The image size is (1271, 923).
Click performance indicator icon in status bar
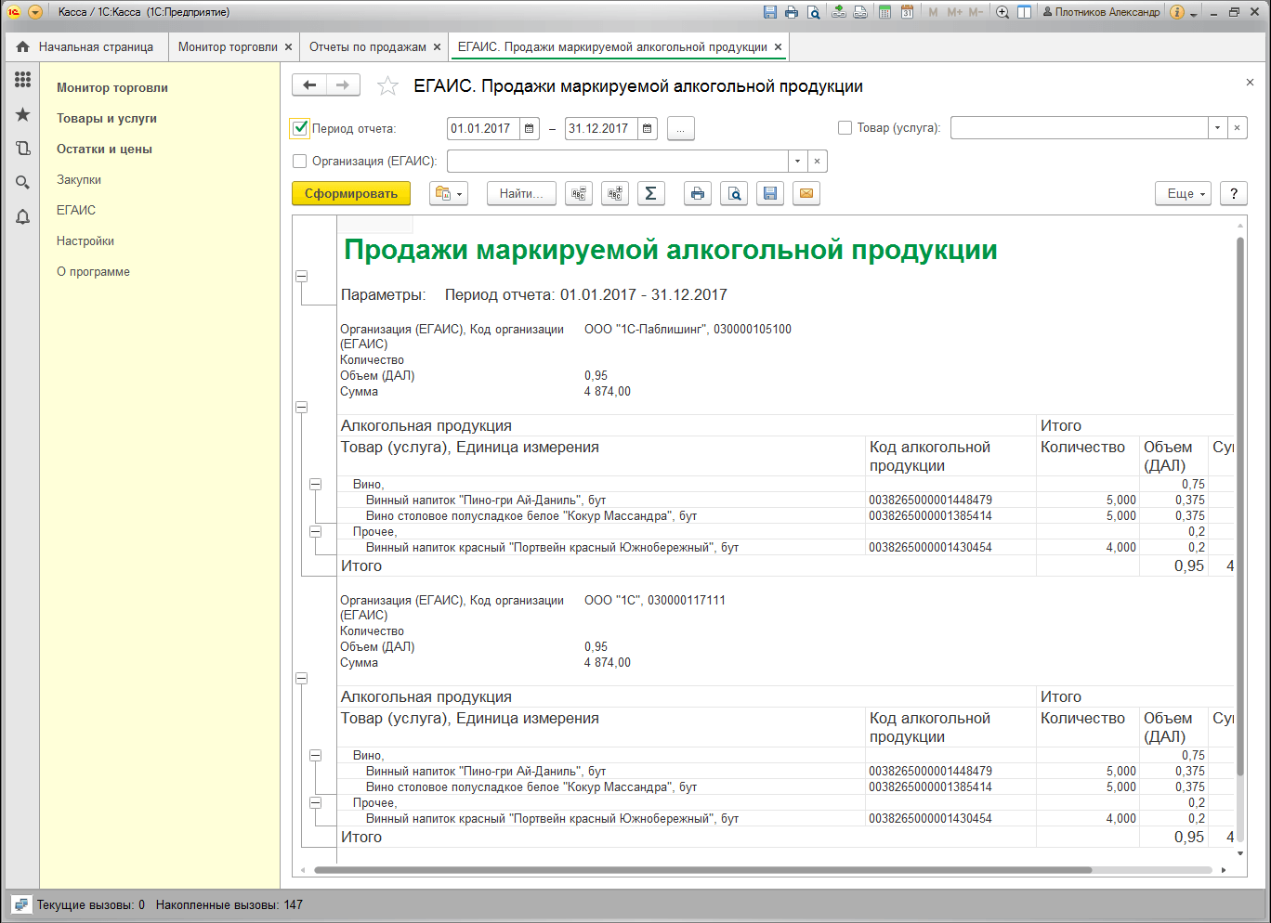tap(21, 904)
